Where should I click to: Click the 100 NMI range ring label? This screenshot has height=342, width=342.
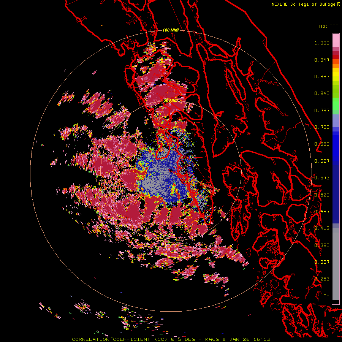pyautogui.click(x=171, y=30)
